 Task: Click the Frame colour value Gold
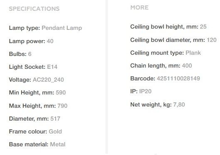point(55,132)
